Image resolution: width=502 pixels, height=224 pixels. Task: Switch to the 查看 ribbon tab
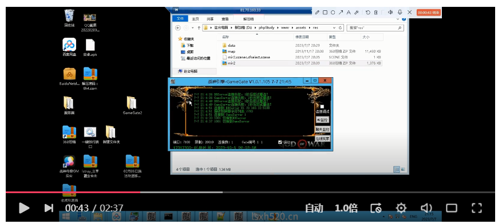225,19
